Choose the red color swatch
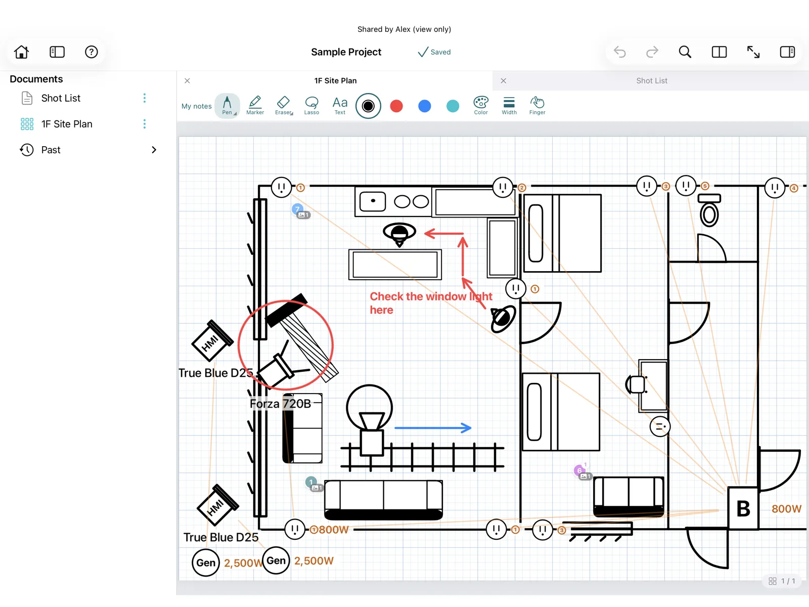809x607 pixels. (396, 106)
